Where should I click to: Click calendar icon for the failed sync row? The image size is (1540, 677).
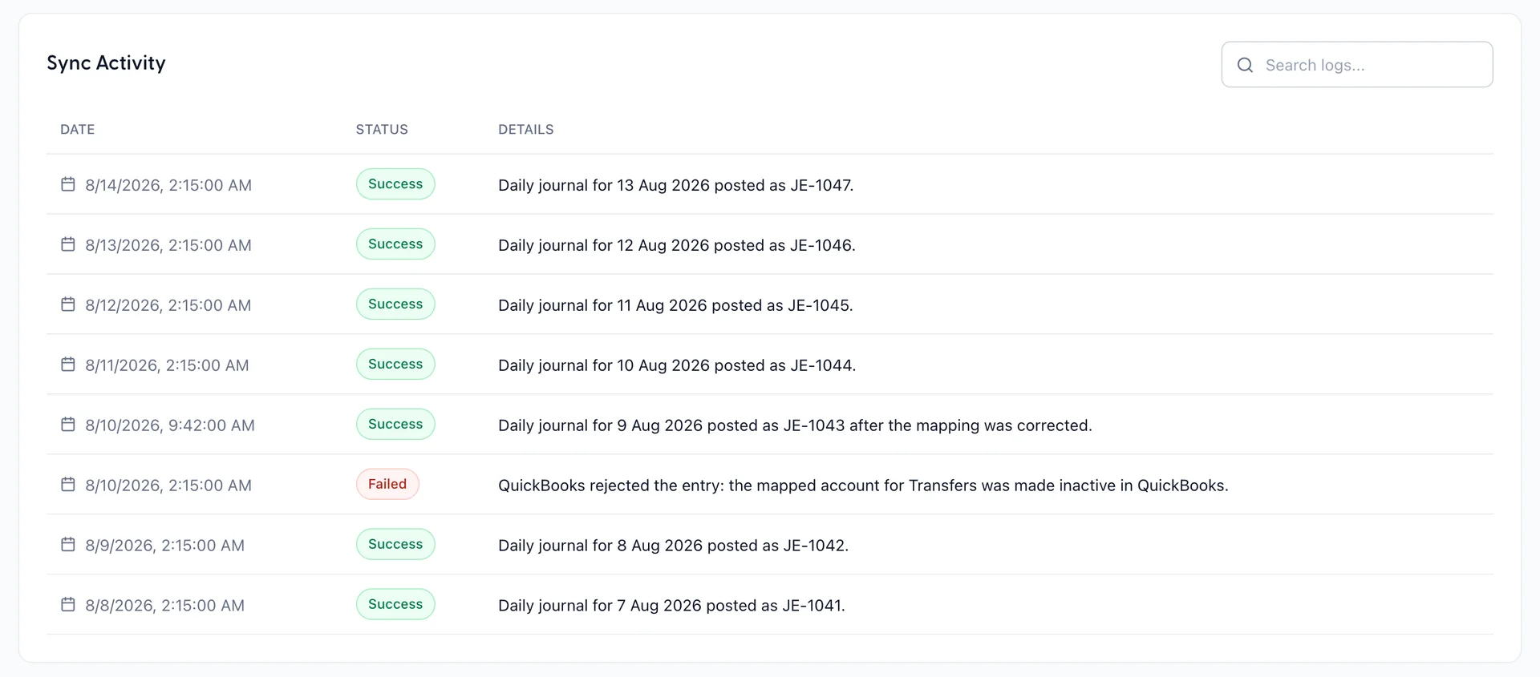68,485
